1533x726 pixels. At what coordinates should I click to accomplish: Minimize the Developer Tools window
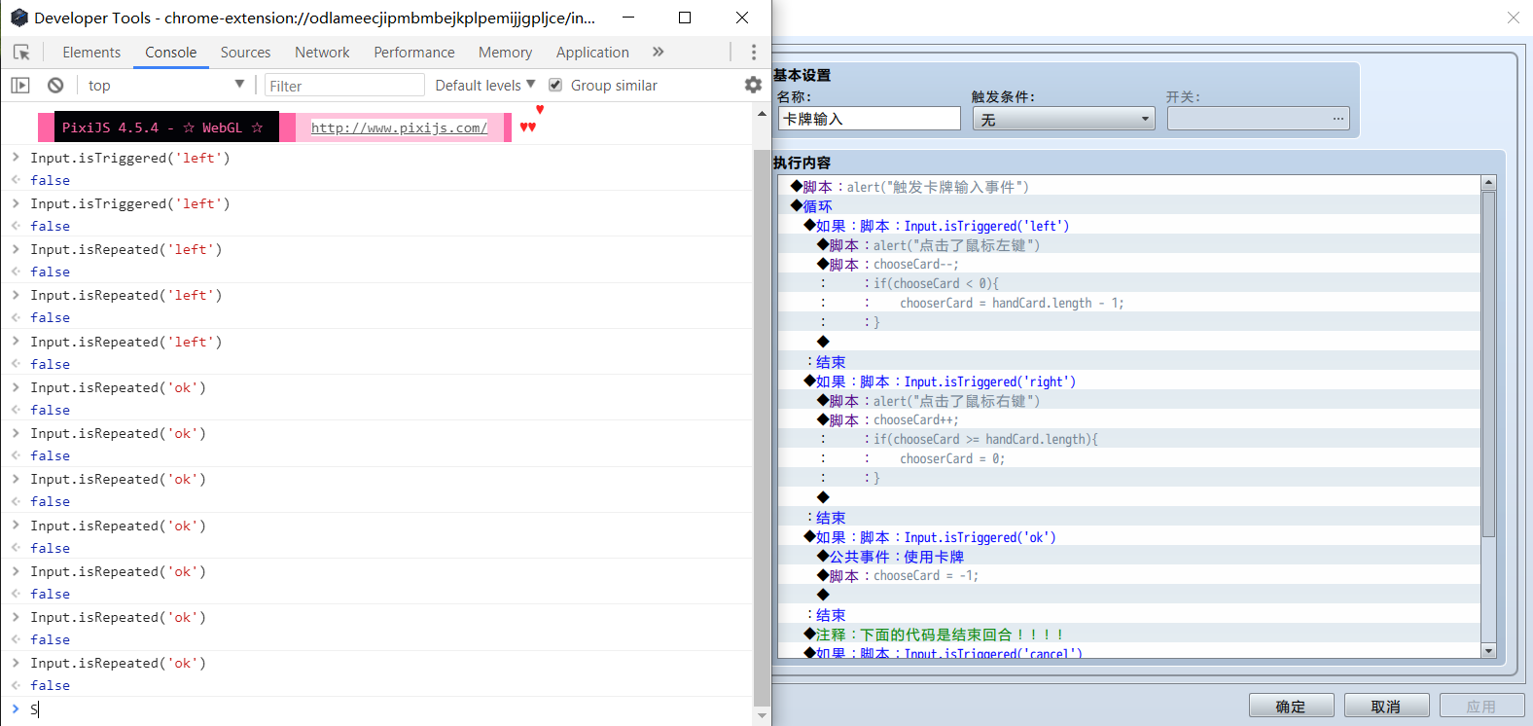(628, 18)
